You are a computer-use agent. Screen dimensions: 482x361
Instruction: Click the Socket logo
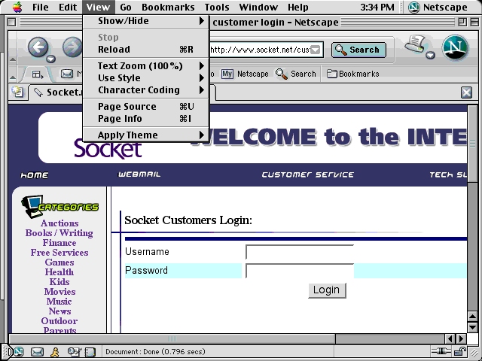[108, 148]
